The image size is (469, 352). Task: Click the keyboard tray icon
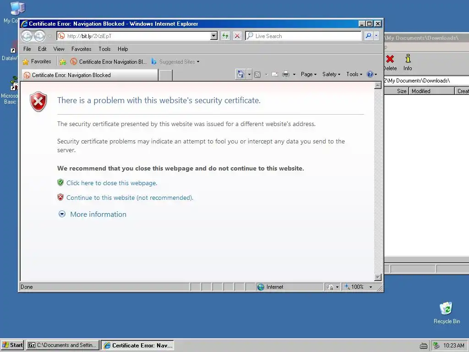[424, 346]
